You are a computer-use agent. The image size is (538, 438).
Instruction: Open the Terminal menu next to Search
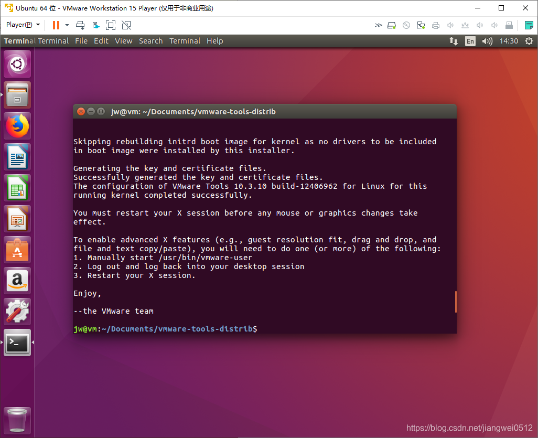point(185,41)
